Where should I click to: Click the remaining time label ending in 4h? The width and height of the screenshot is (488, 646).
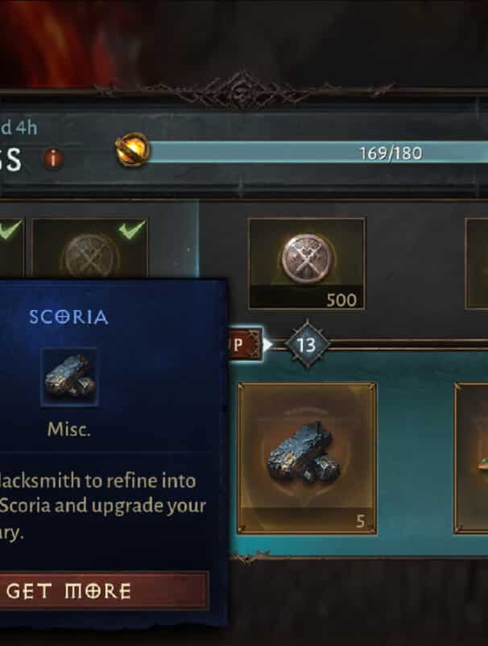pyautogui.click(x=19, y=128)
